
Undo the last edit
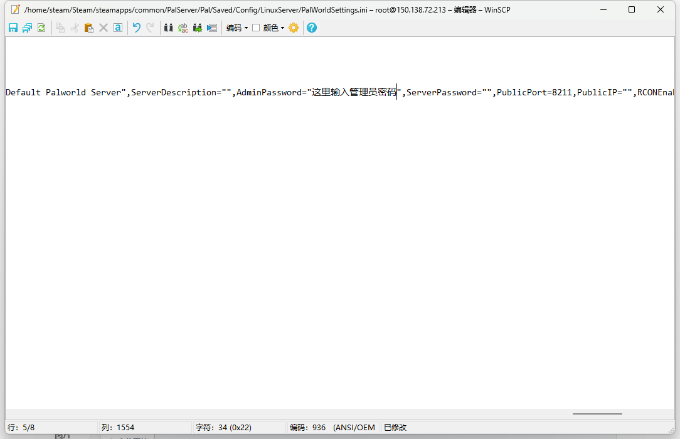pos(137,28)
